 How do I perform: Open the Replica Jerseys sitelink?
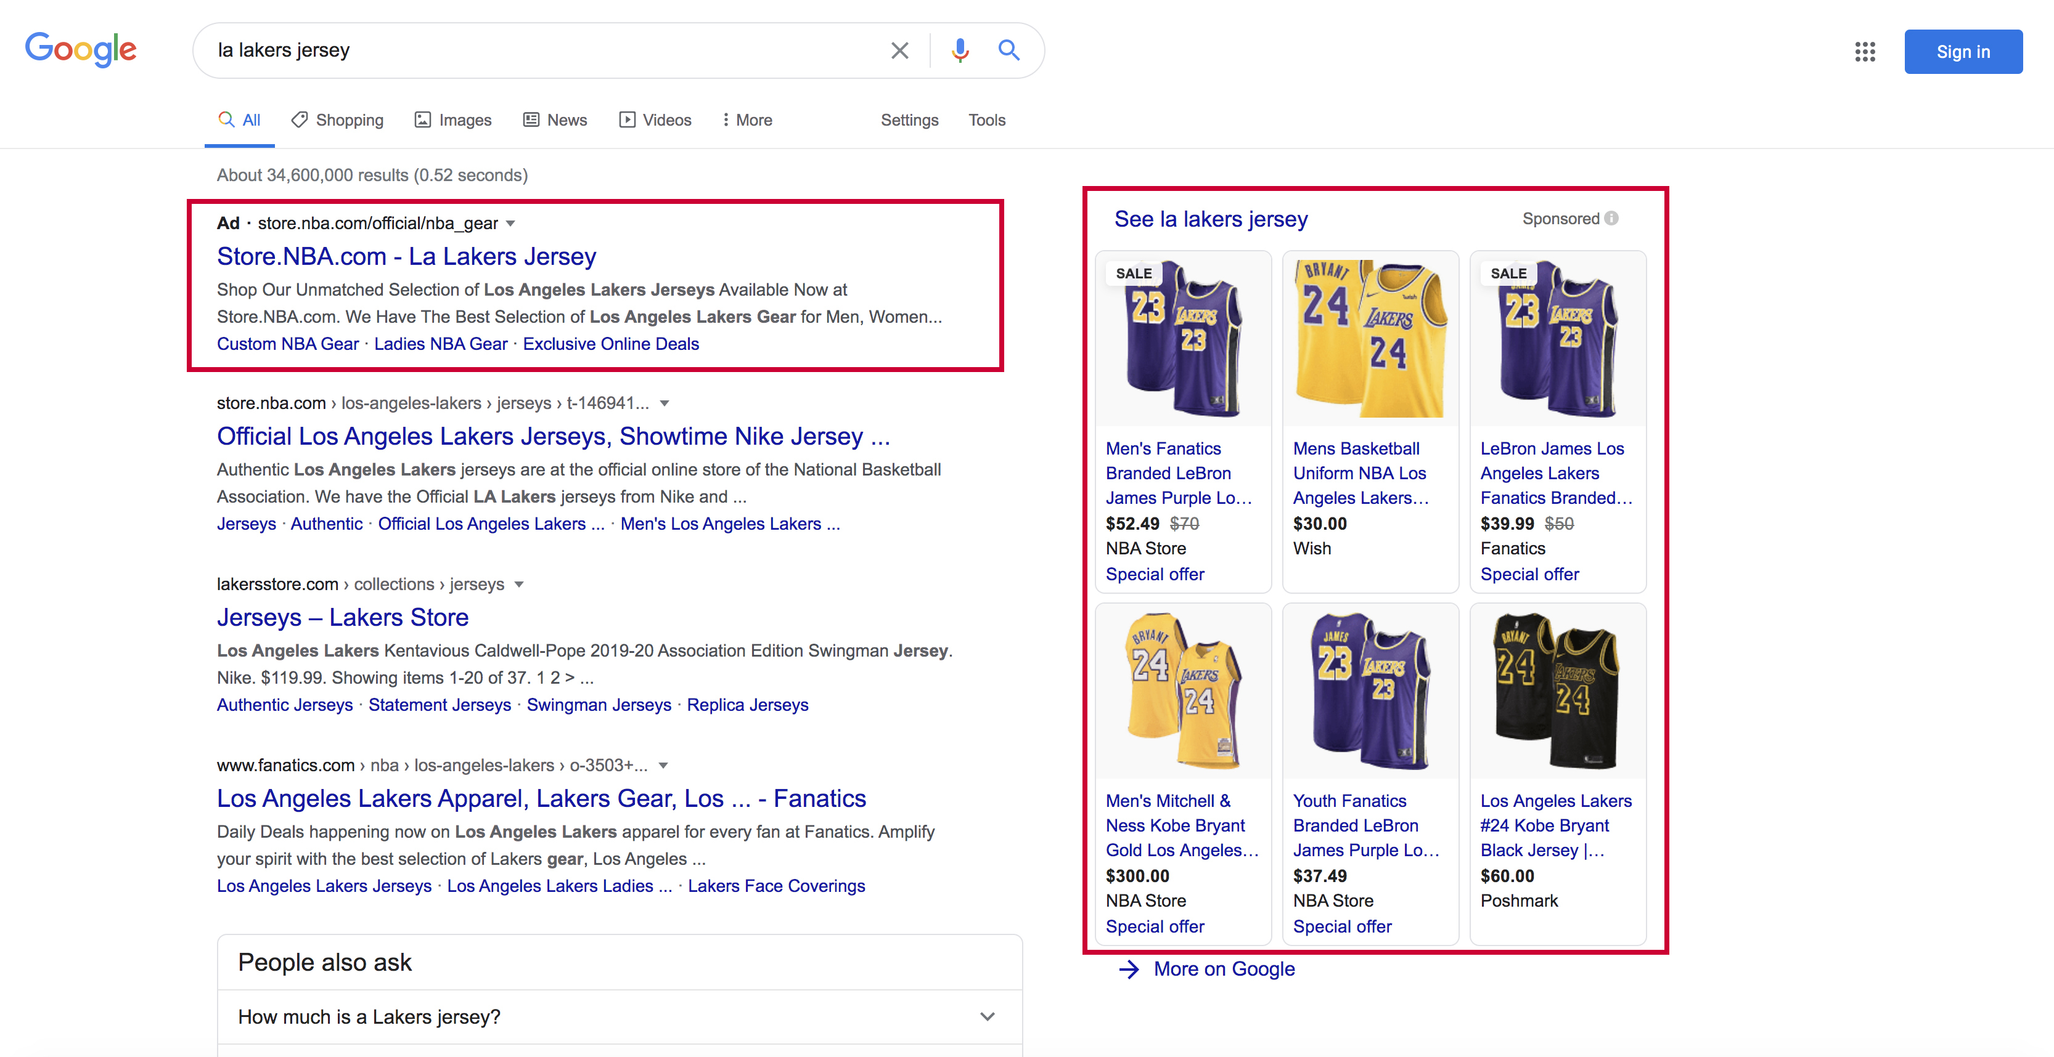(x=747, y=705)
